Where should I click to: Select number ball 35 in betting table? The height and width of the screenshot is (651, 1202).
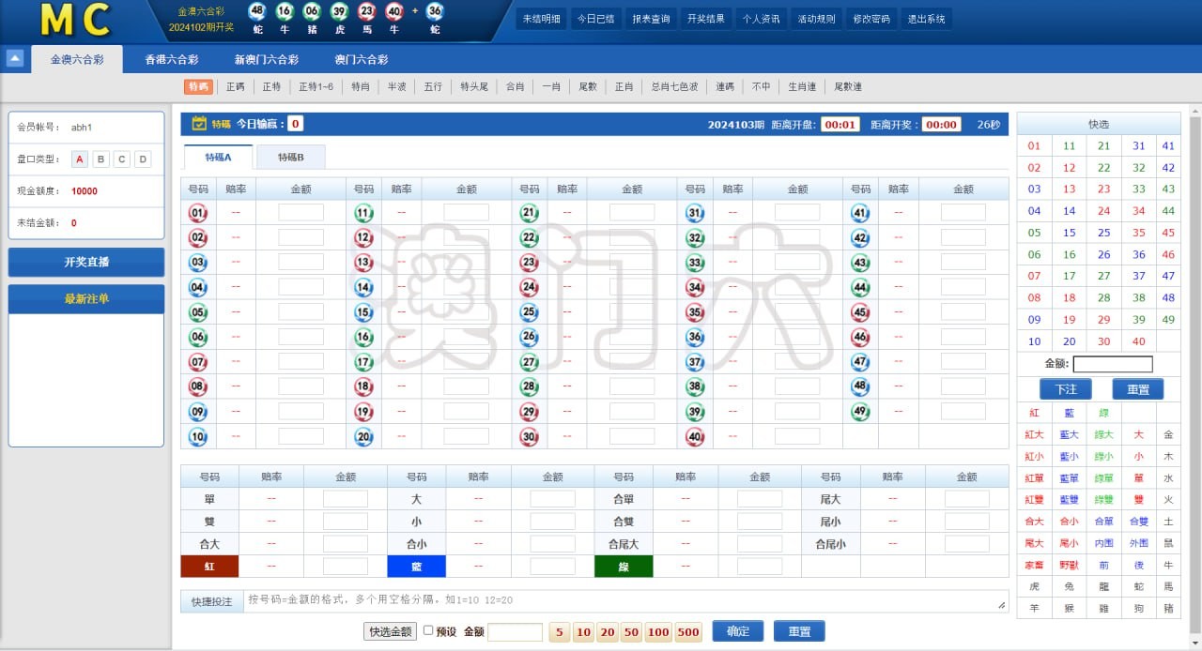[x=695, y=312]
